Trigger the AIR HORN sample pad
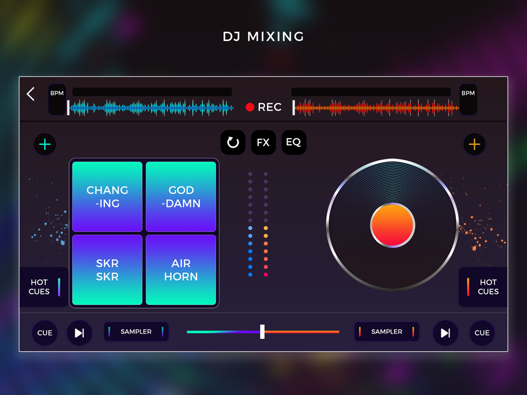 (181, 270)
